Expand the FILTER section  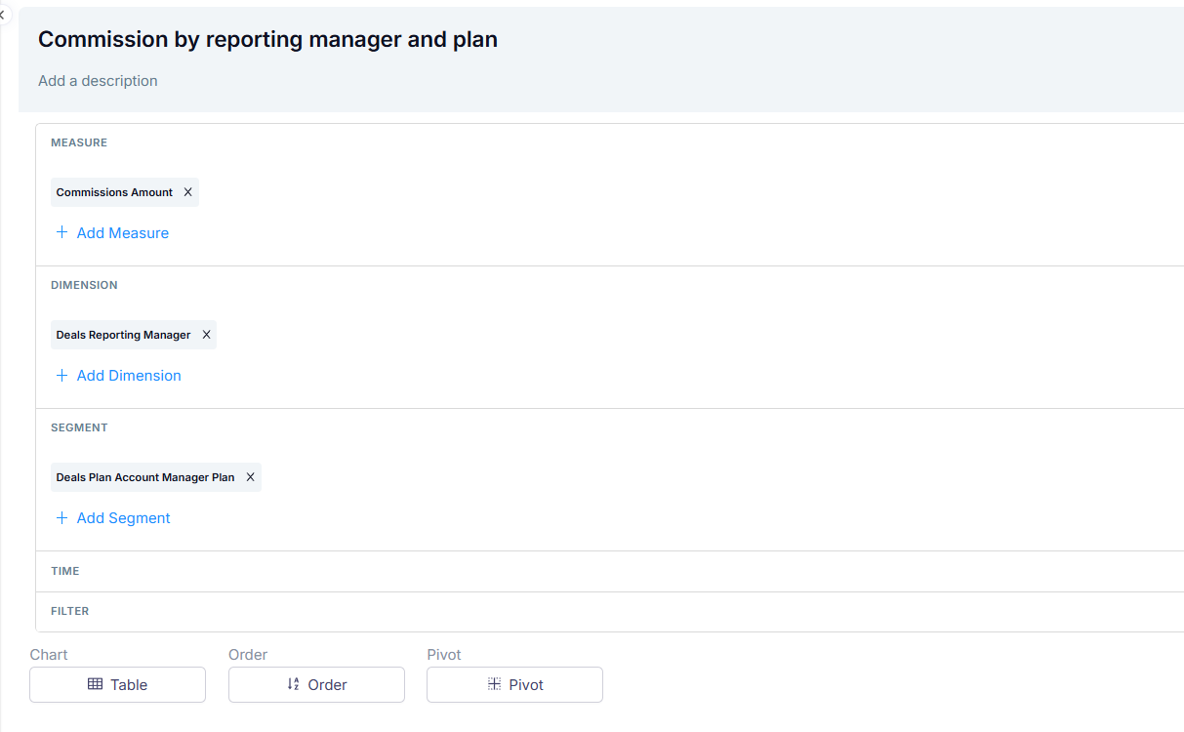(69, 611)
